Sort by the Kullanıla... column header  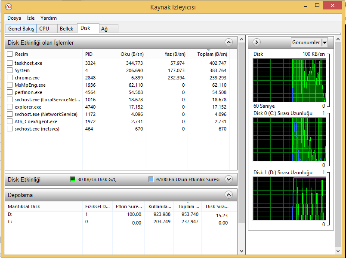tap(159, 206)
